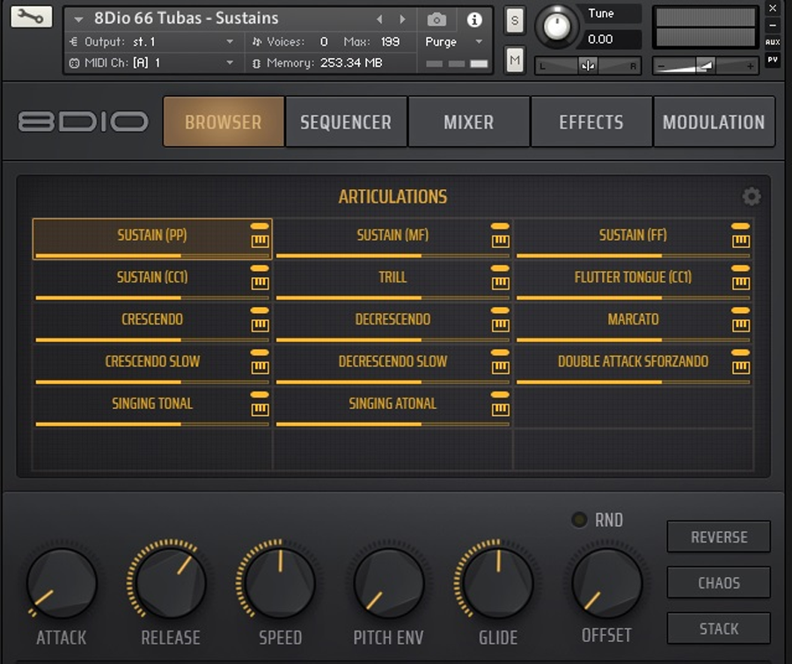Toggle the RND offset LED

[579, 520]
